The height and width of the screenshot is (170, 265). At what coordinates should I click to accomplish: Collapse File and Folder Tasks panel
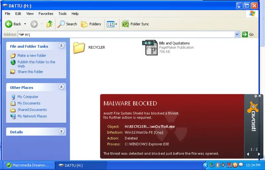coord(61,45)
